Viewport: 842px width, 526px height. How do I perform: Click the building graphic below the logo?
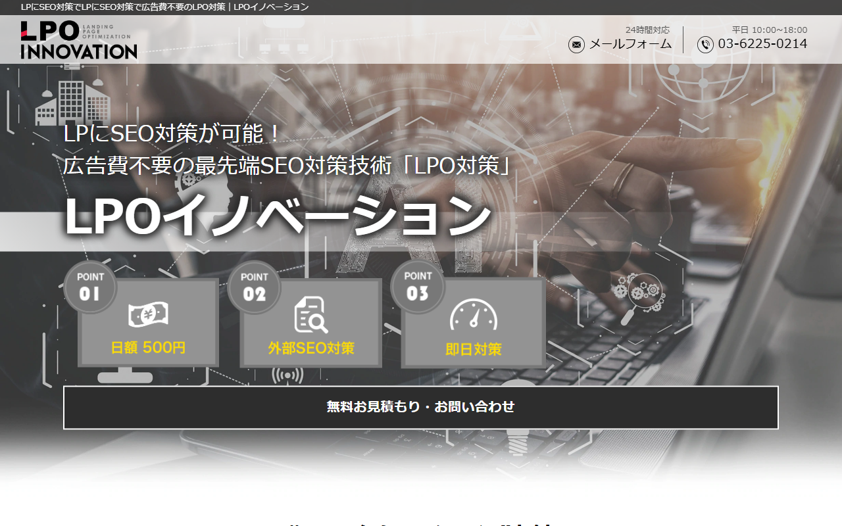click(72, 101)
